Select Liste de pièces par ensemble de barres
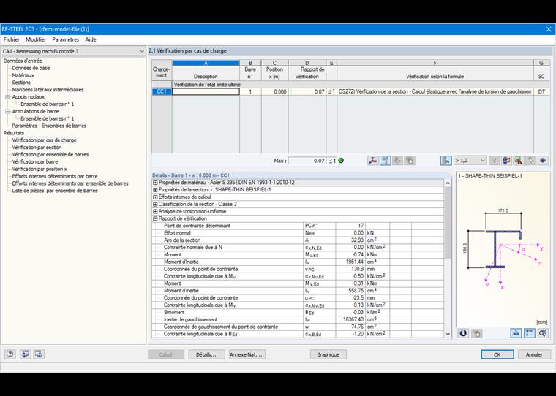The image size is (556, 396). coord(55,191)
